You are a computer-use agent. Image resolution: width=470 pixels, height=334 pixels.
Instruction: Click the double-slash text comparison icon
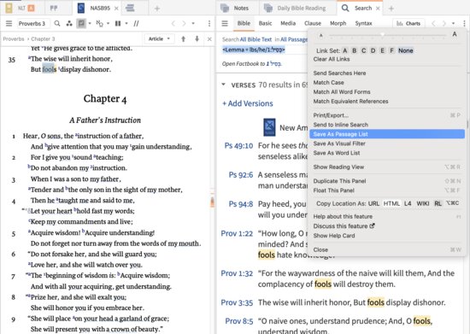[x=136, y=23]
